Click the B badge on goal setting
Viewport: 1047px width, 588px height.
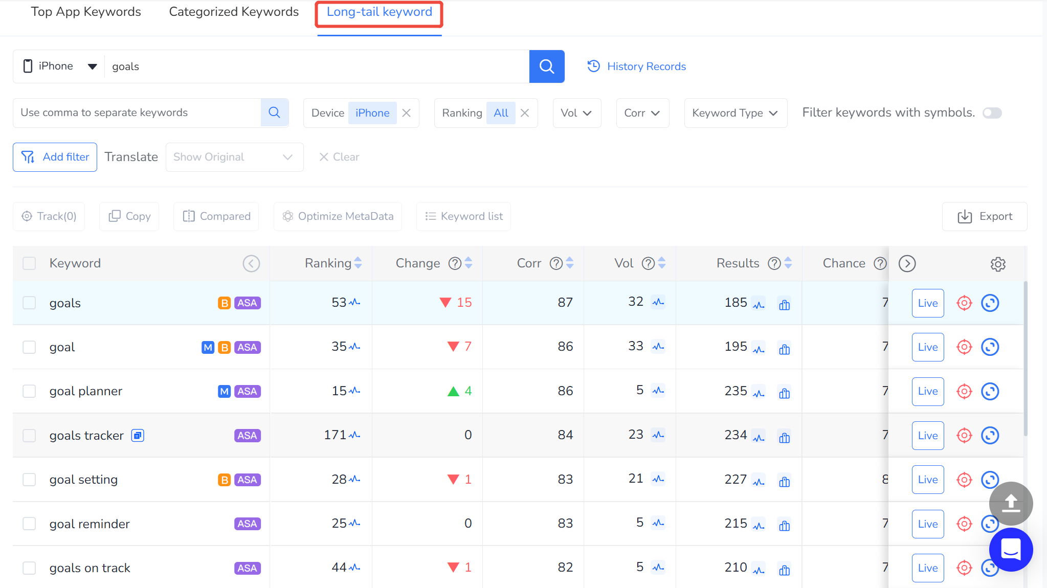224,480
